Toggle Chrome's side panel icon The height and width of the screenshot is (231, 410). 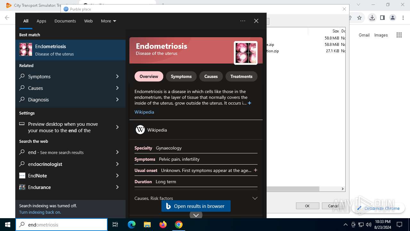[382, 18]
